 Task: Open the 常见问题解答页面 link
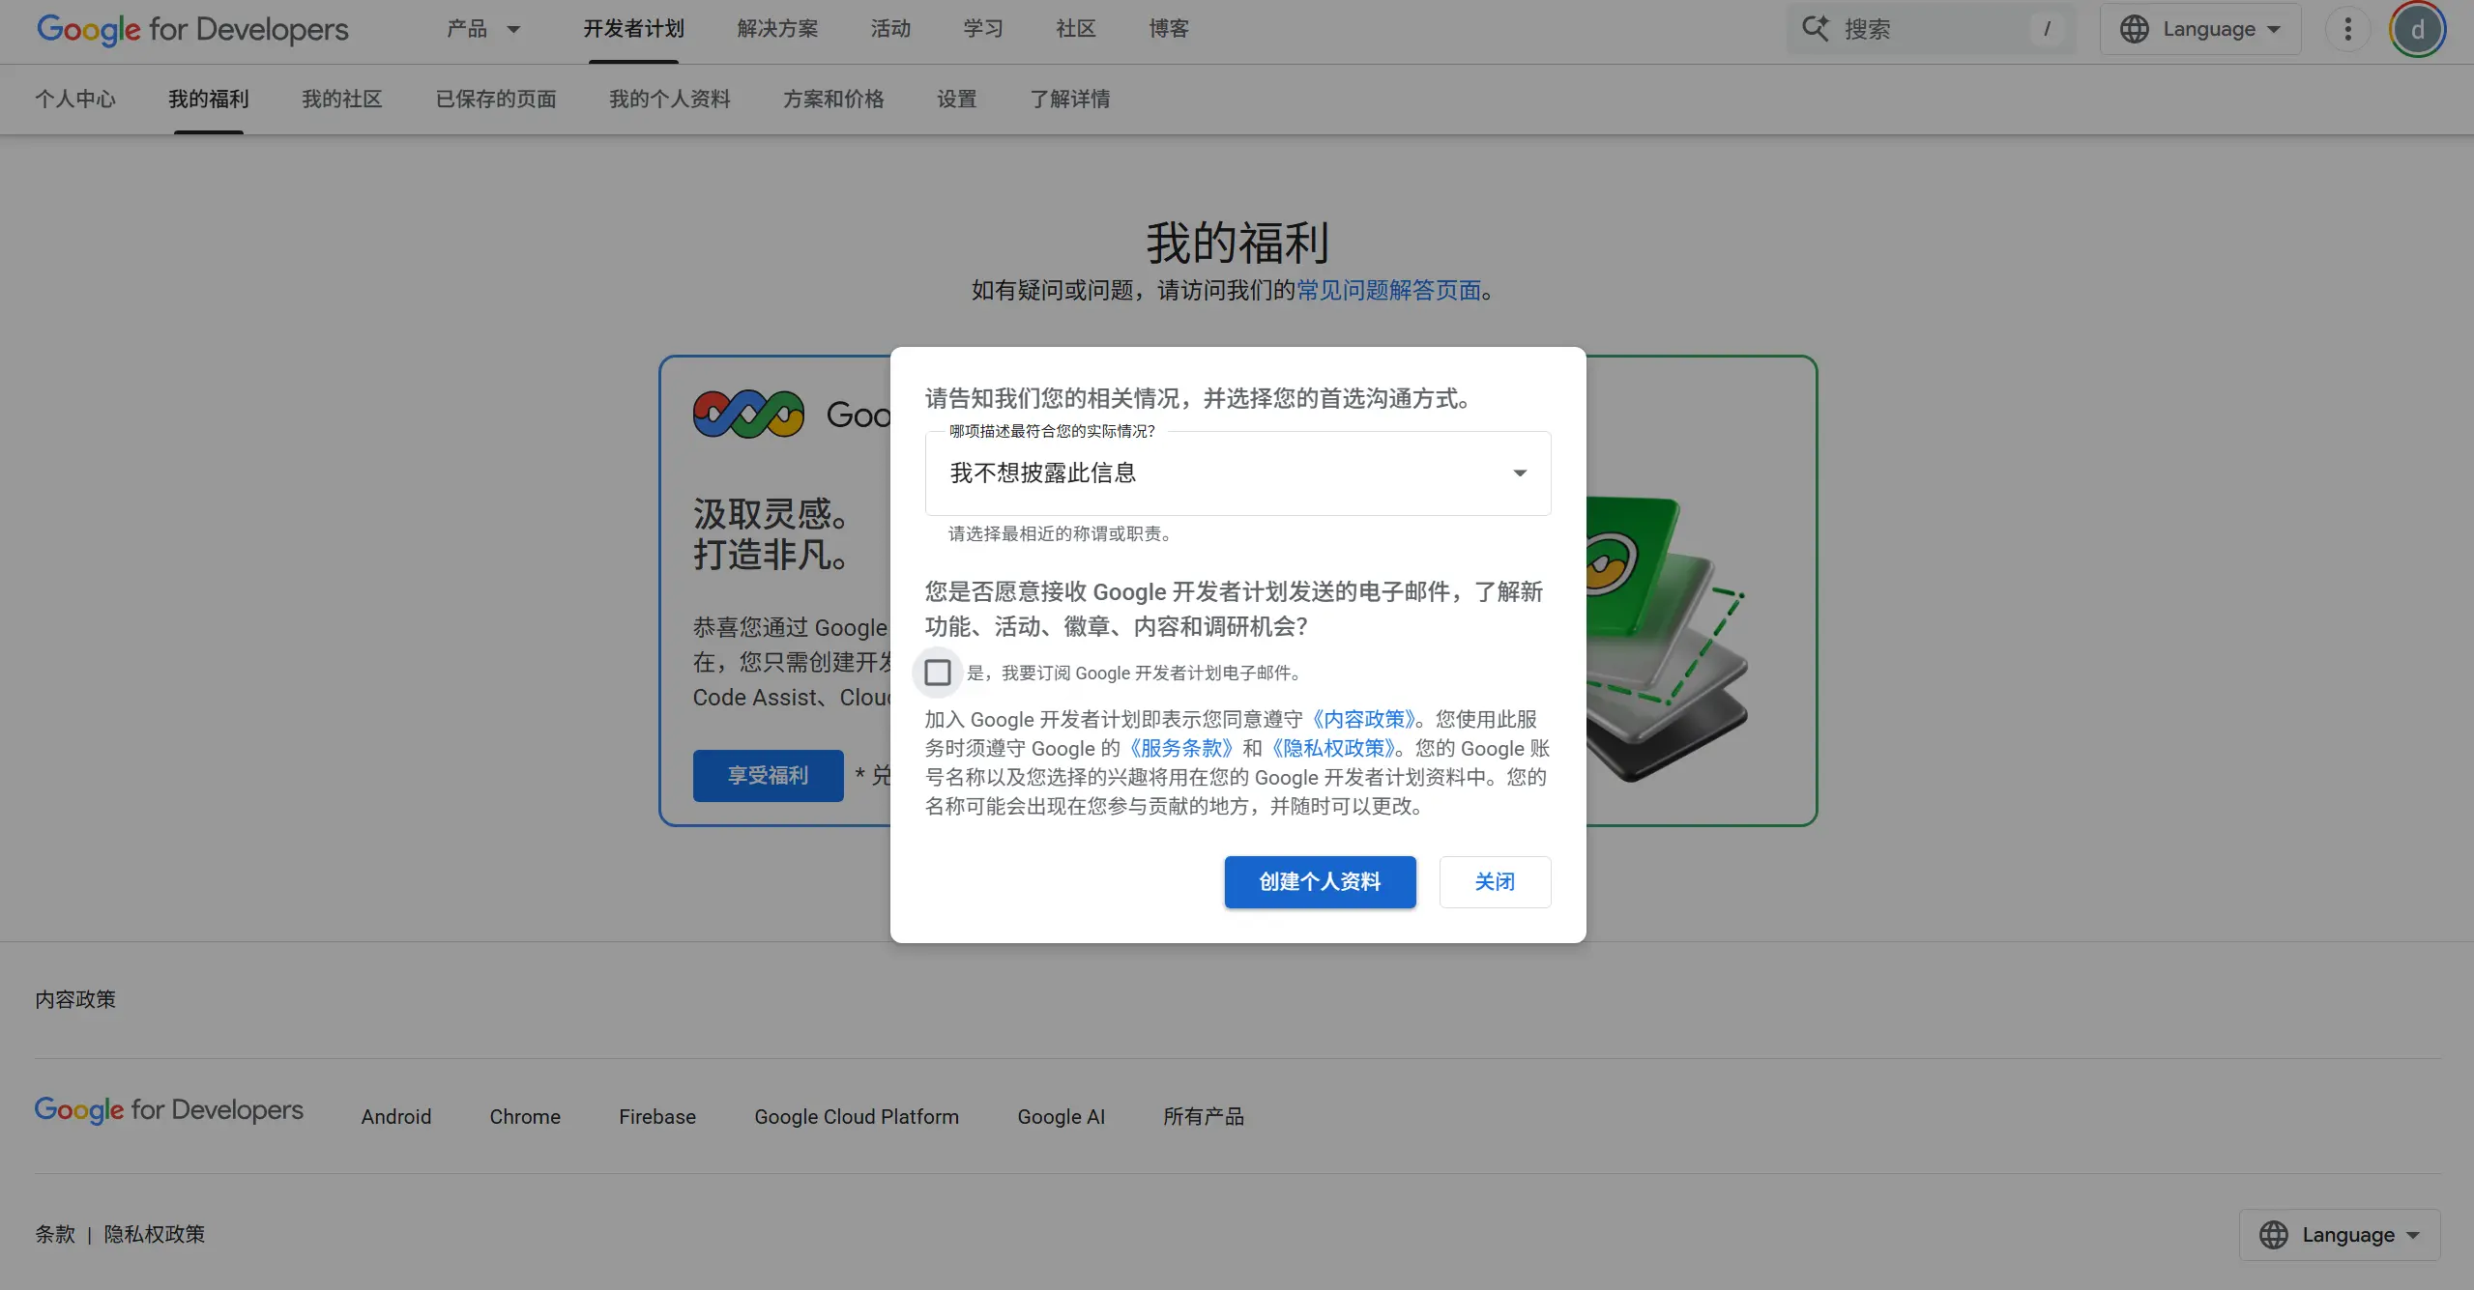(x=1389, y=290)
